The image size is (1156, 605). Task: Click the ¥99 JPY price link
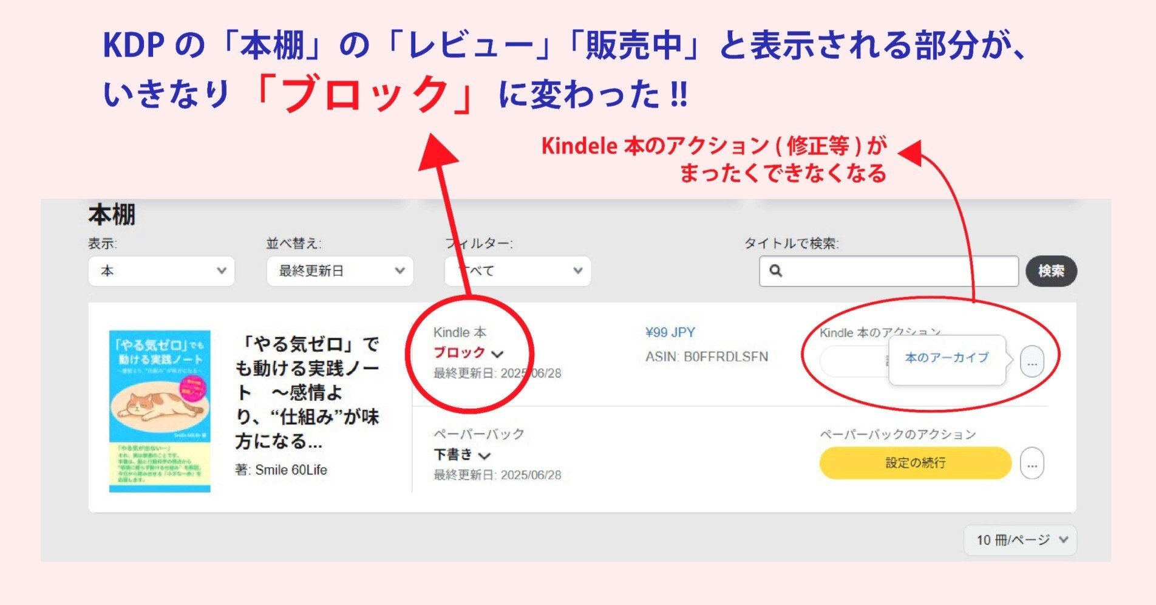pyautogui.click(x=670, y=332)
